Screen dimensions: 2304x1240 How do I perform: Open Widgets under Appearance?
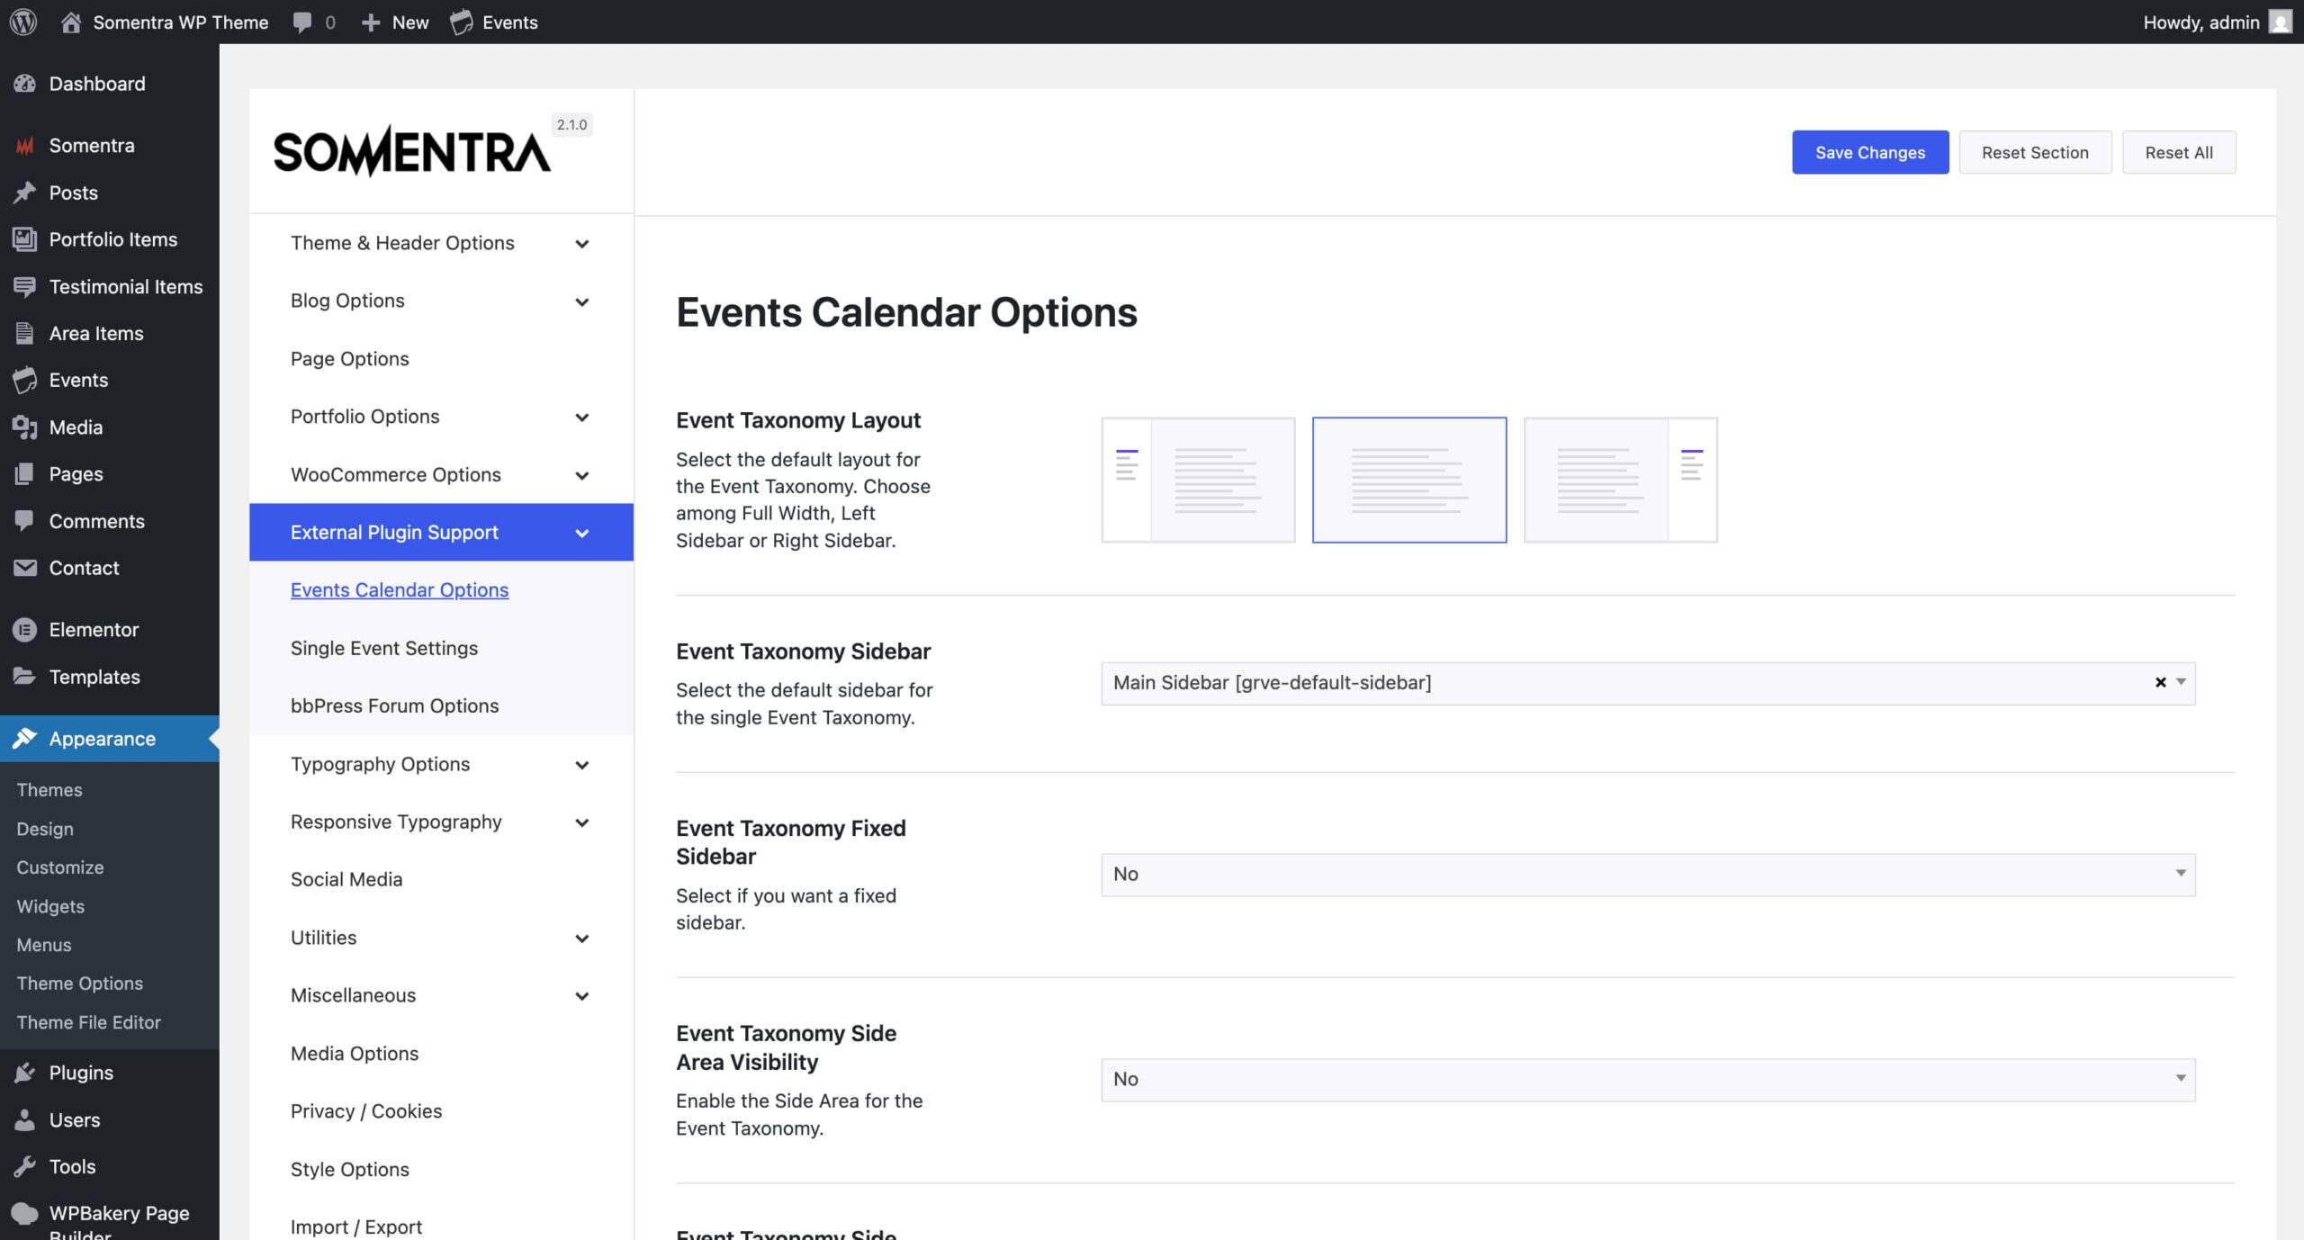[x=50, y=906]
